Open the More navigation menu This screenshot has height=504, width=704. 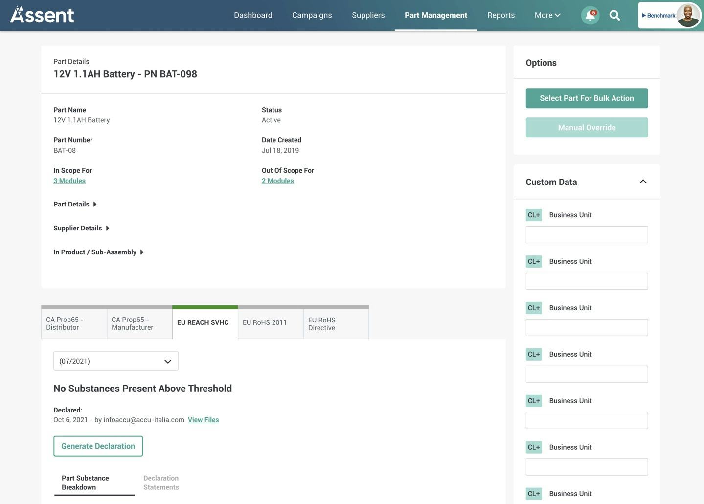547,15
